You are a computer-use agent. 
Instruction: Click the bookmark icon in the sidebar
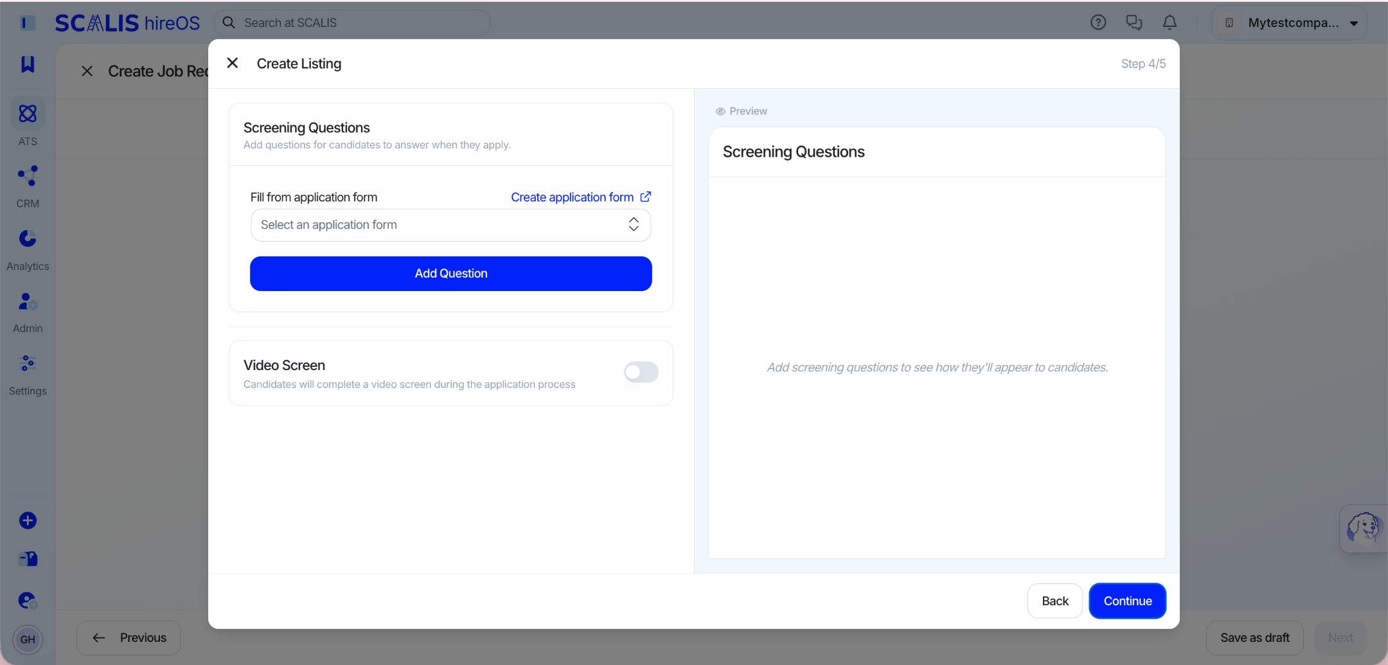(28, 64)
